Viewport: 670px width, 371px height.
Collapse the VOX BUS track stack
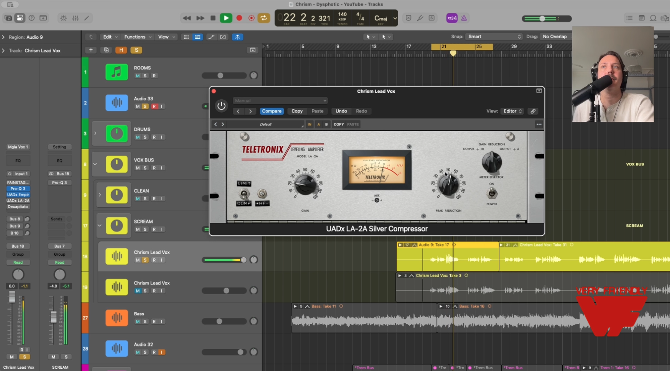pos(95,164)
